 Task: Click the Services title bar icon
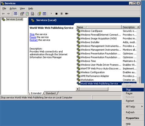coord(3,3)
